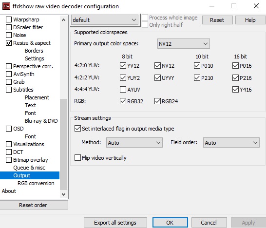Enable Flip video vertically
The height and width of the screenshot is (228, 266).
click(x=77, y=157)
